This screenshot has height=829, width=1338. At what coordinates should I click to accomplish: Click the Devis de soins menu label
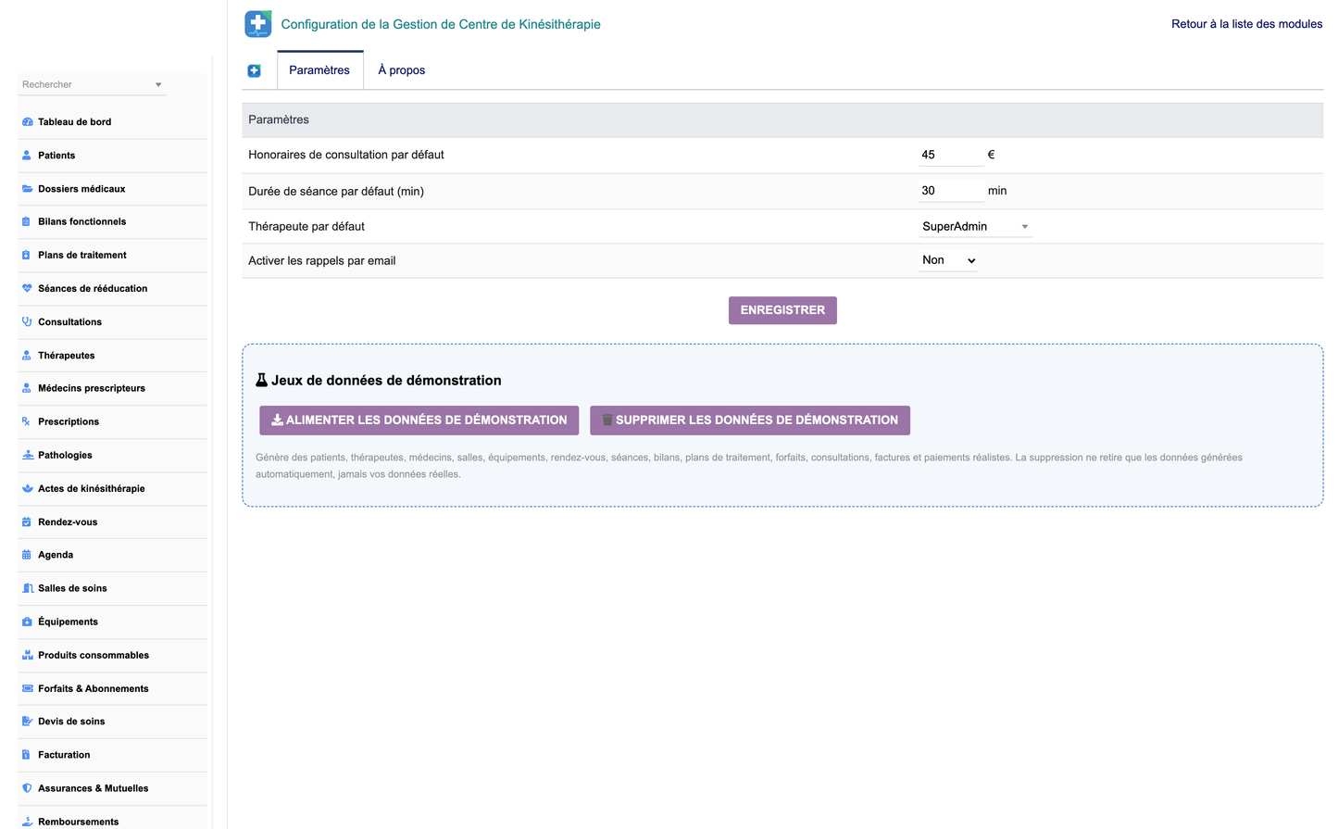(x=71, y=722)
